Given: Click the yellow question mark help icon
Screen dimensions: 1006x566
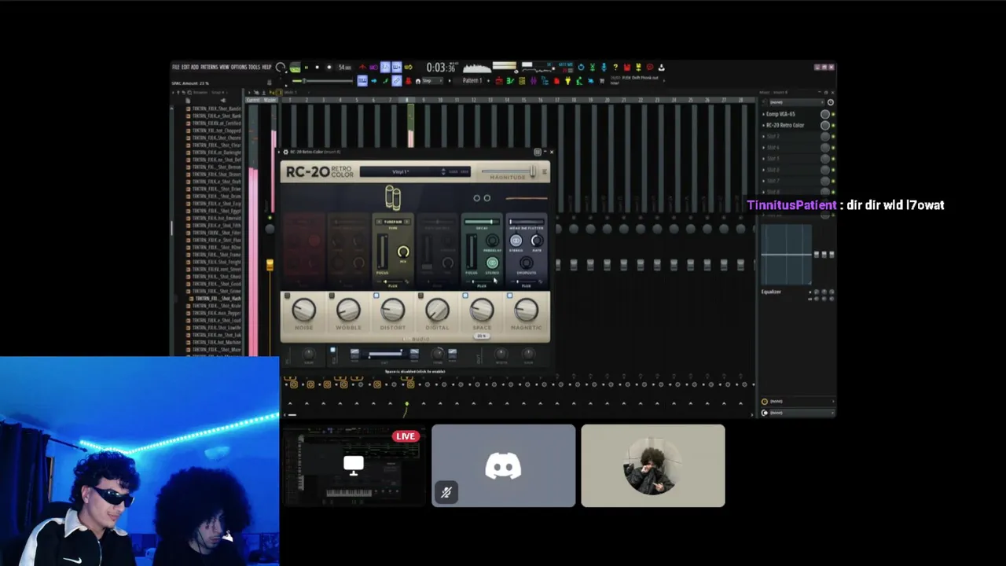Looking at the screenshot, I should tap(615, 67).
